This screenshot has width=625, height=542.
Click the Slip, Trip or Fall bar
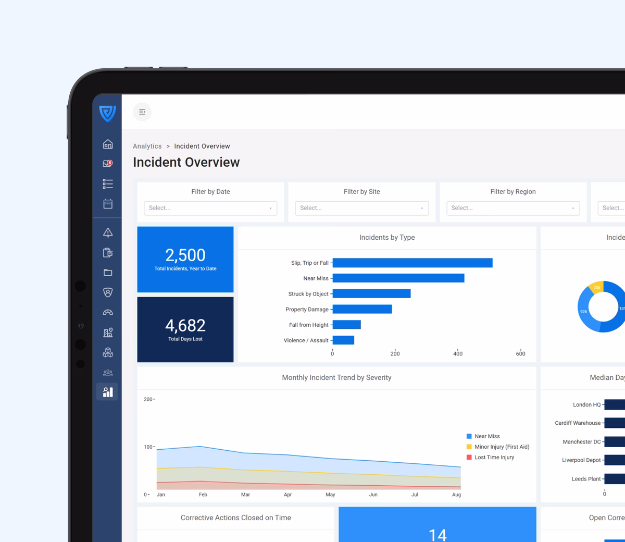click(x=413, y=263)
